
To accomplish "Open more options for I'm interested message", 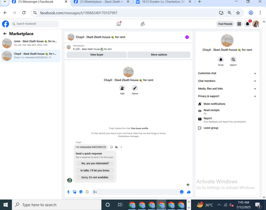I will 121,147.
